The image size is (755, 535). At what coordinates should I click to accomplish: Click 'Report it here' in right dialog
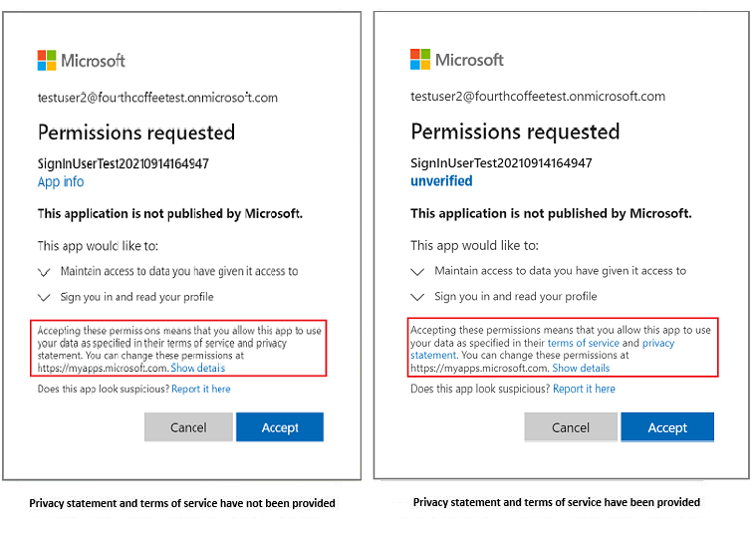tap(584, 390)
